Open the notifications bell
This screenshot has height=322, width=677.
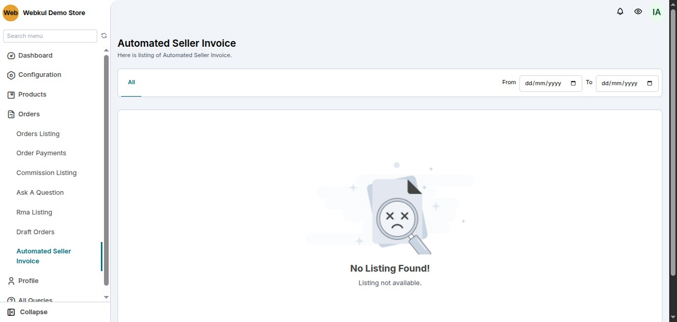point(620,11)
